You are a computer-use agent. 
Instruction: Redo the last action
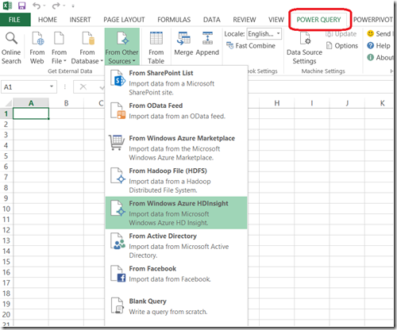pyautogui.click(x=56, y=6)
